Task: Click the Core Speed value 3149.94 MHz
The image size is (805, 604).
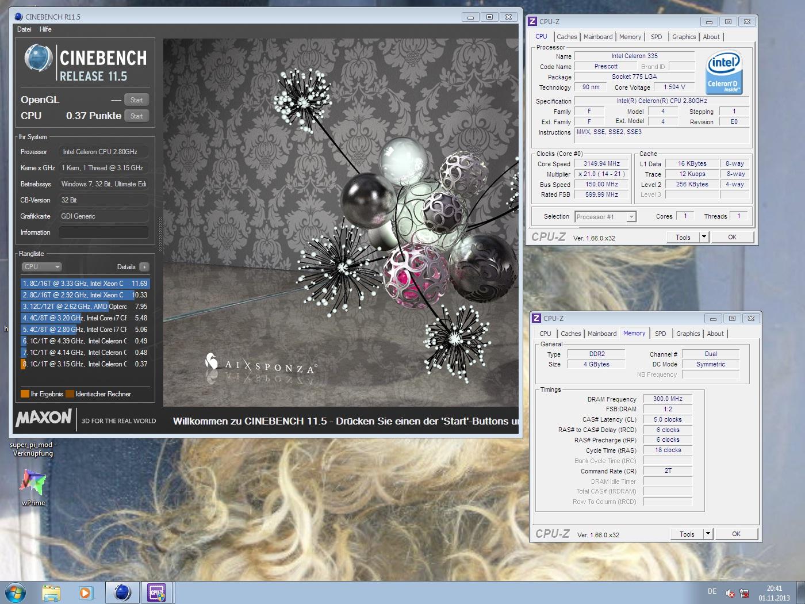Action: pos(601,164)
